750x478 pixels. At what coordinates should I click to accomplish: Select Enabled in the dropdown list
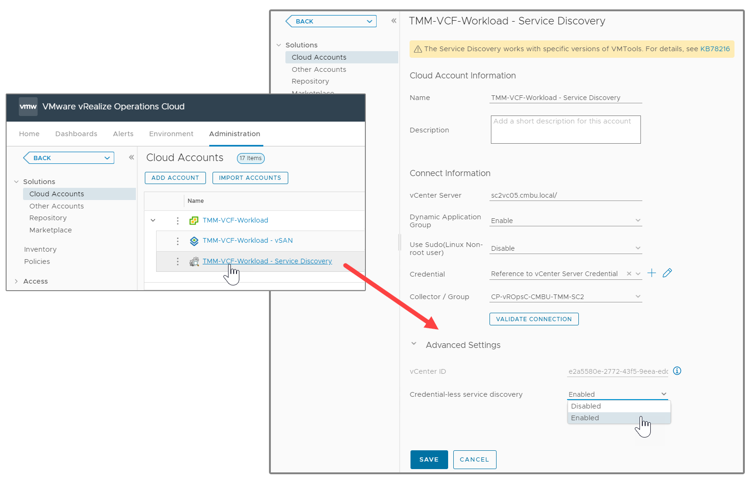point(619,418)
